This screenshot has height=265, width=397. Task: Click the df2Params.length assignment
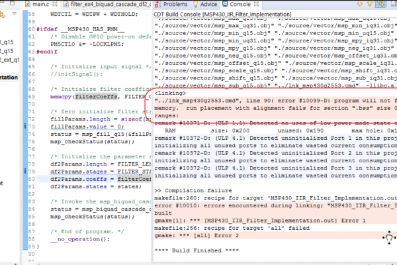click(101, 164)
